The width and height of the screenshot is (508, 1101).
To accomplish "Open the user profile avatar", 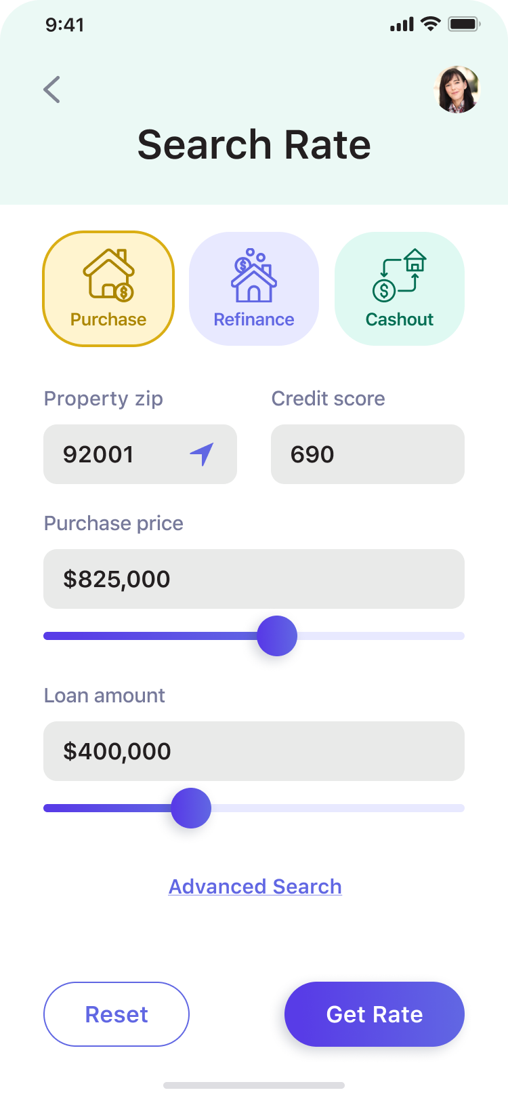I will (x=457, y=89).
